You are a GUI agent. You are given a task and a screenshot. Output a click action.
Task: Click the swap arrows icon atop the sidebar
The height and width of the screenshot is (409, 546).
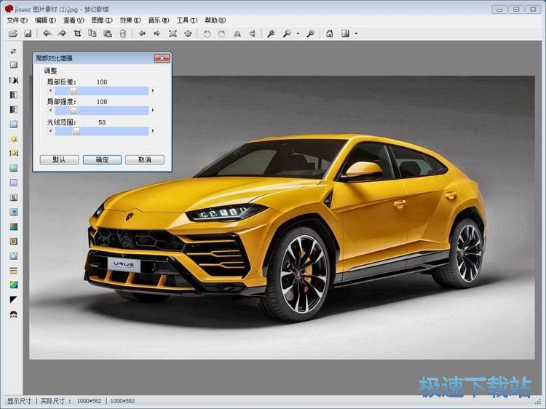(x=13, y=51)
